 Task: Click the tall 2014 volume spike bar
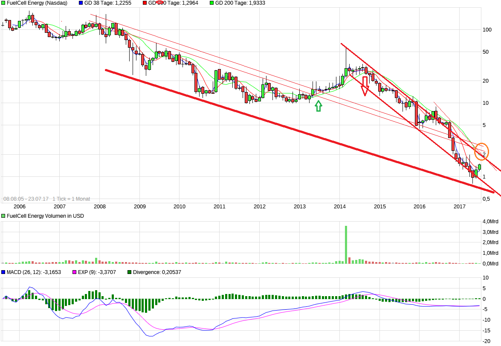point(346,244)
